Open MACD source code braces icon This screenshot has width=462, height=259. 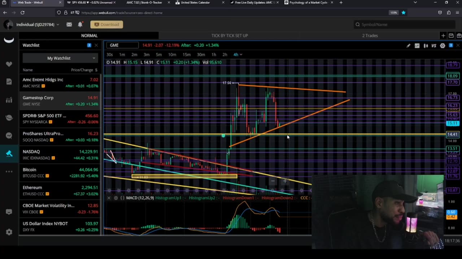122,198
